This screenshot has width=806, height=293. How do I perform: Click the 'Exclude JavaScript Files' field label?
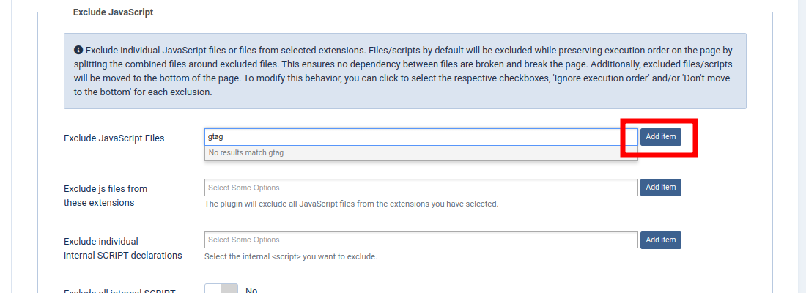point(114,138)
